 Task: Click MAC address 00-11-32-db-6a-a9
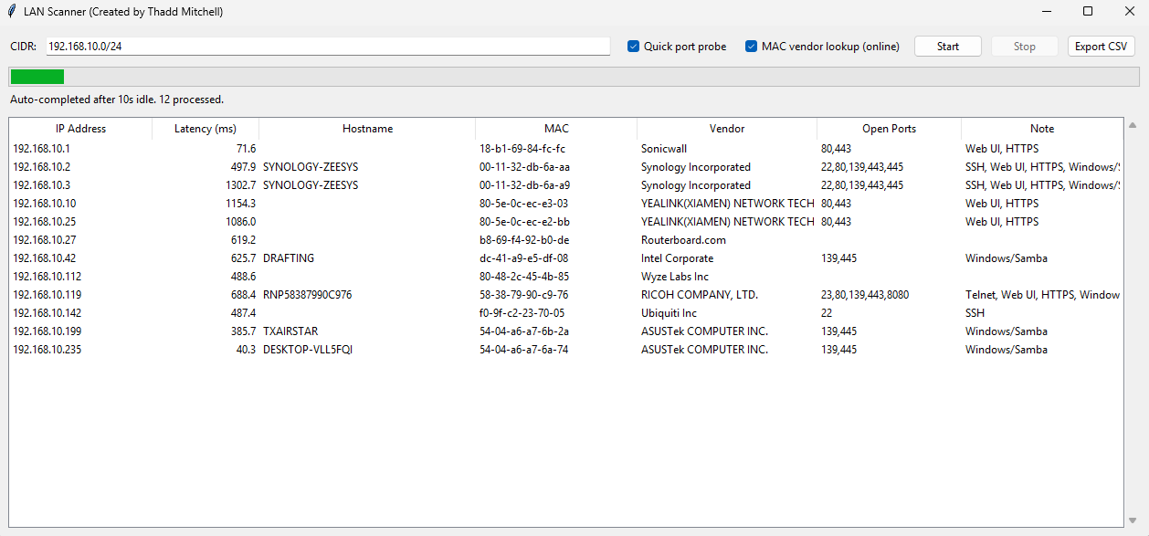click(x=525, y=185)
